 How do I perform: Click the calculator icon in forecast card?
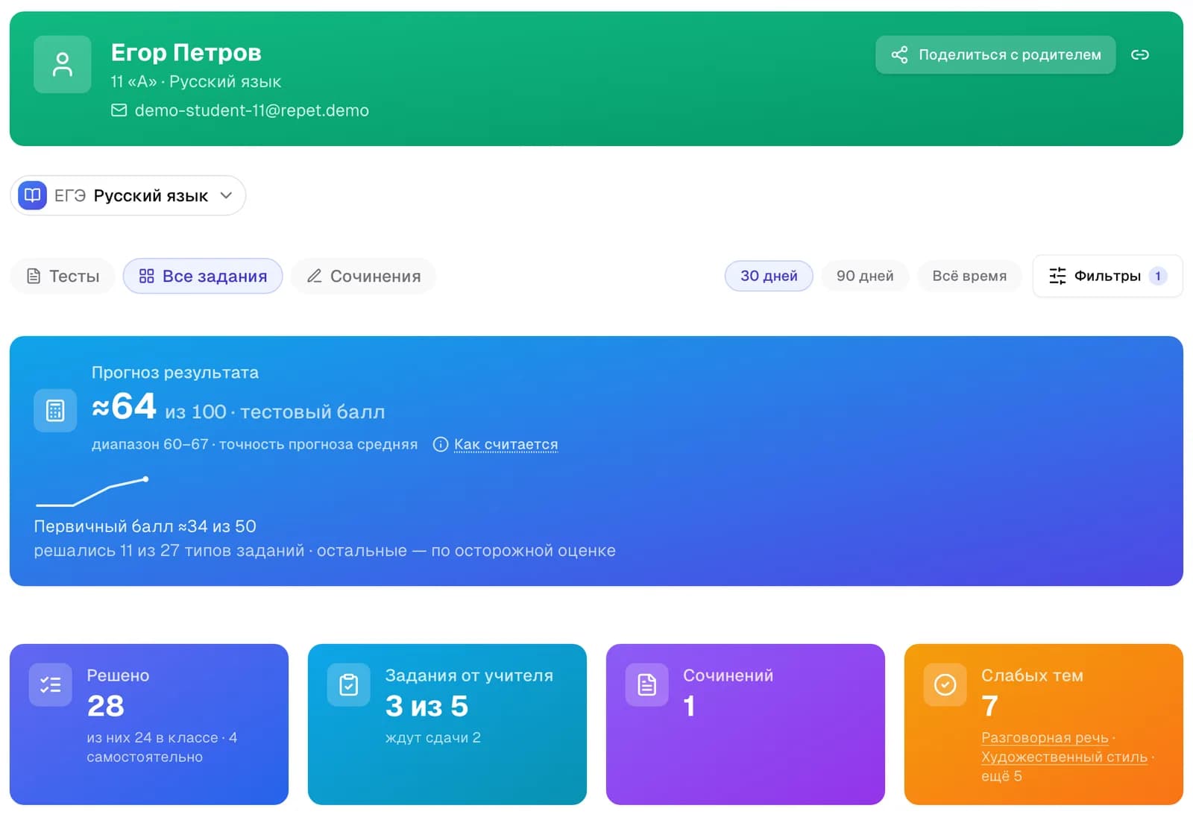click(x=55, y=410)
